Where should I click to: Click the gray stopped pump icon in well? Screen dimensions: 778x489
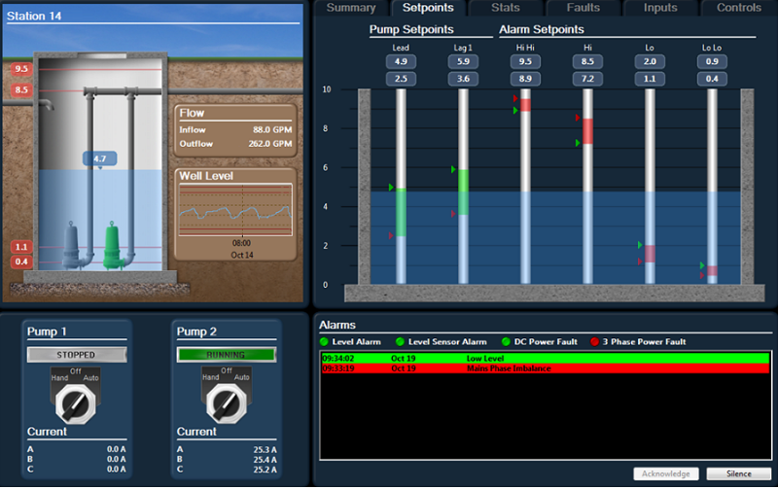(72, 246)
